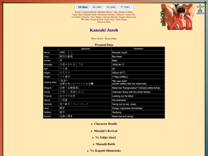
Task: Open Kagami Shinnosuke nav link
Action: click(x=127, y=17)
